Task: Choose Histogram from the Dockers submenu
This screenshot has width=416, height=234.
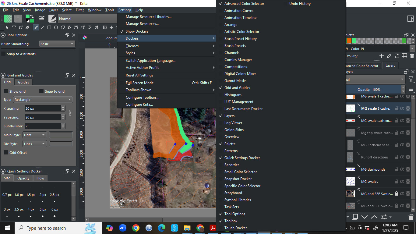Action: tap(233, 95)
